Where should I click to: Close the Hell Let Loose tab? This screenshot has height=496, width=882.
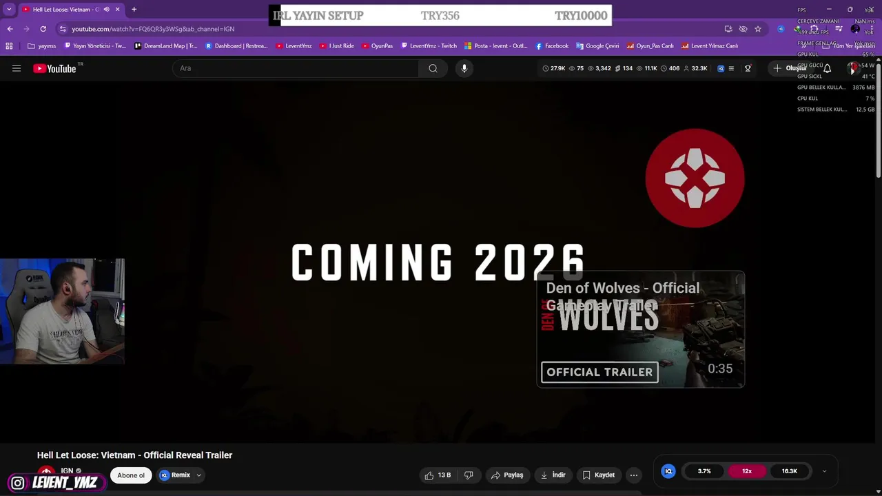pyautogui.click(x=117, y=10)
